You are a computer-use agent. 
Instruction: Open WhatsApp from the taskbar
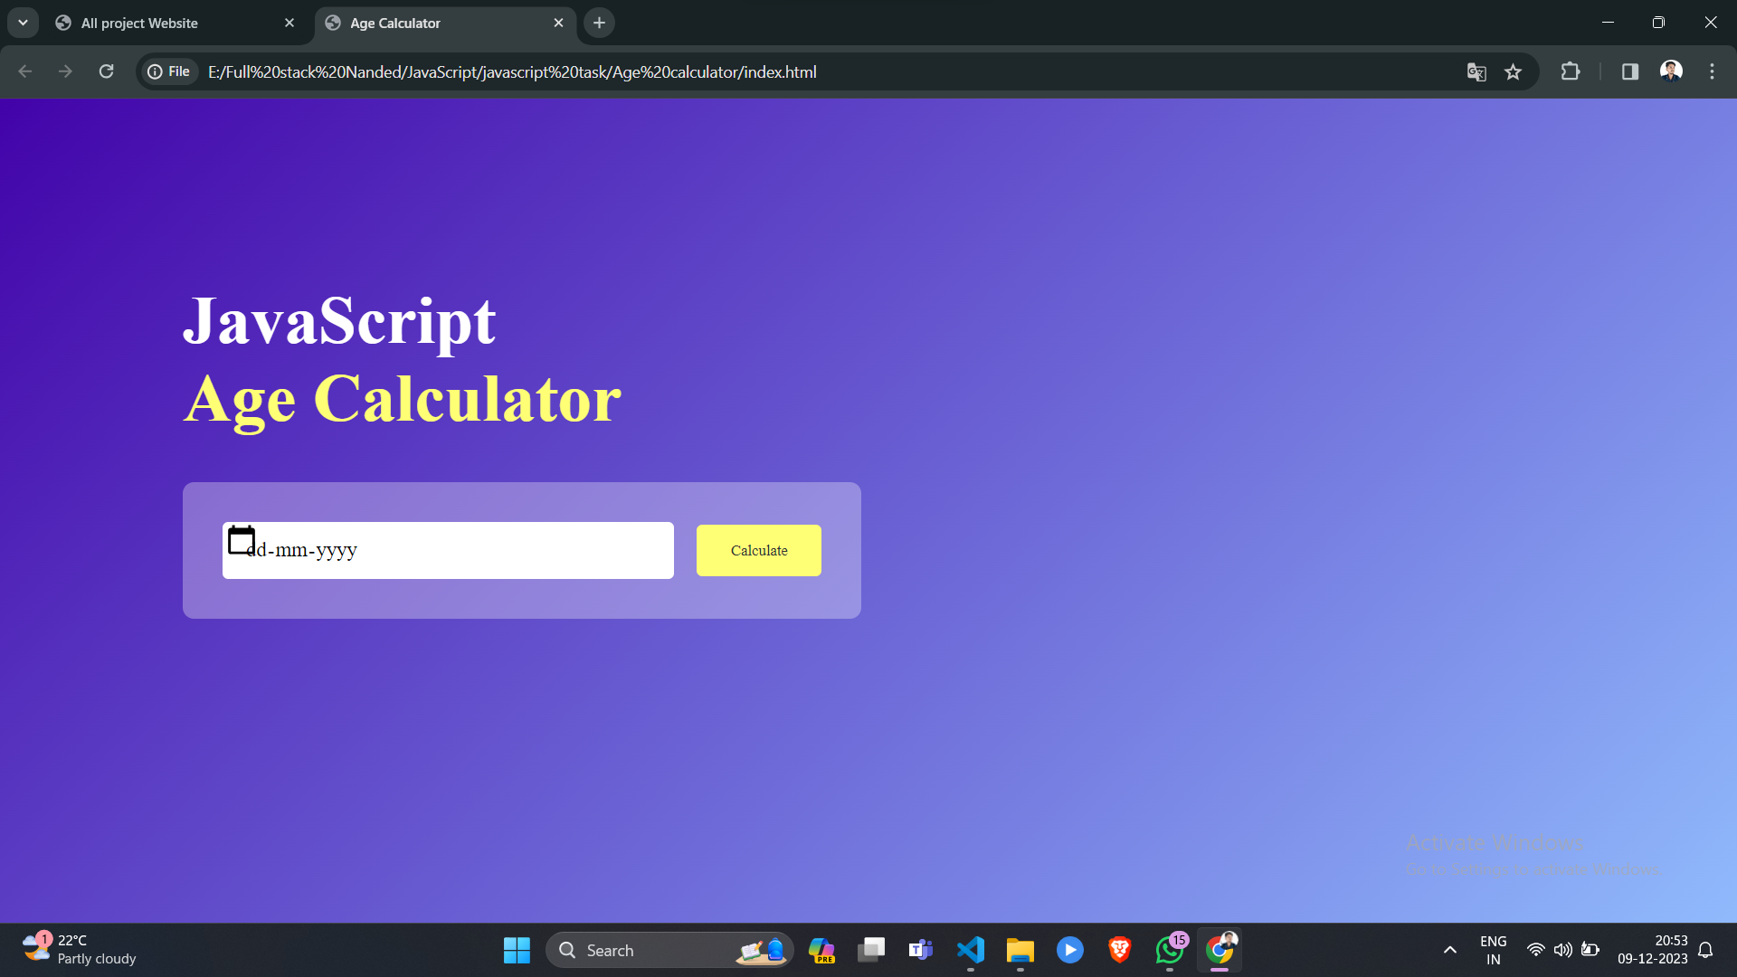(1169, 950)
